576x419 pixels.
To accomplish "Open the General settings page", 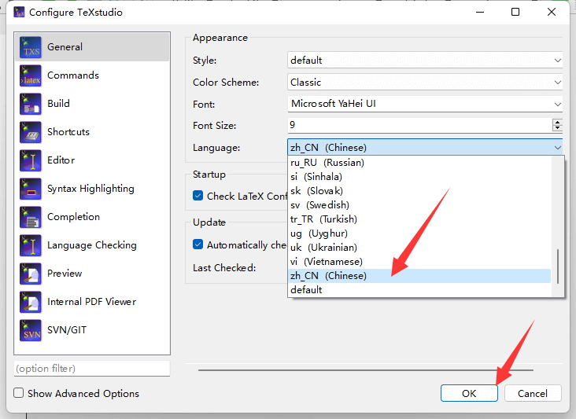I will click(x=92, y=47).
